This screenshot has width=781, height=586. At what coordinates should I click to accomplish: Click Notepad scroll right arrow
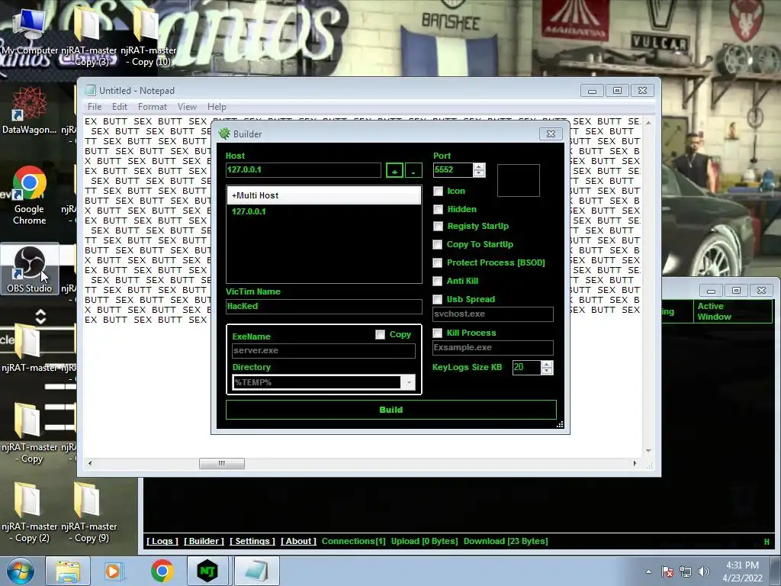[x=635, y=463]
